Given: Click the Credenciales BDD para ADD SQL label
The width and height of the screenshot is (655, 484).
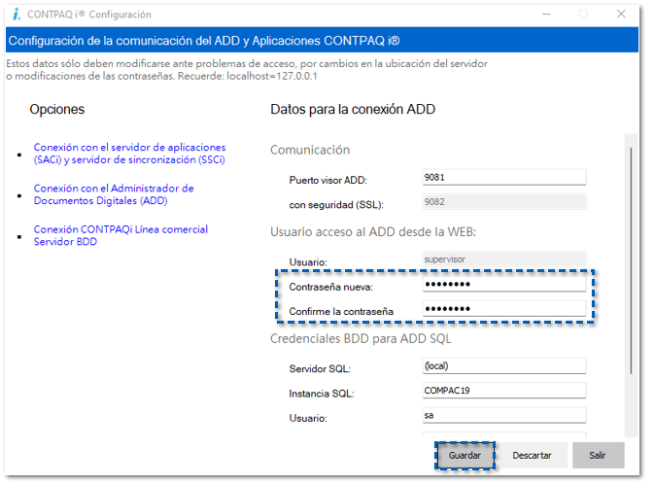Looking at the screenshot, I should (361, 338).
